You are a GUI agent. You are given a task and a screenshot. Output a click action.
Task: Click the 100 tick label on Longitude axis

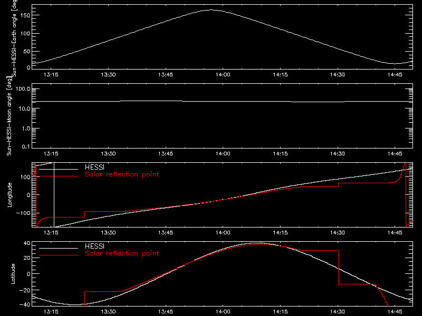click(x=25, y=177)
